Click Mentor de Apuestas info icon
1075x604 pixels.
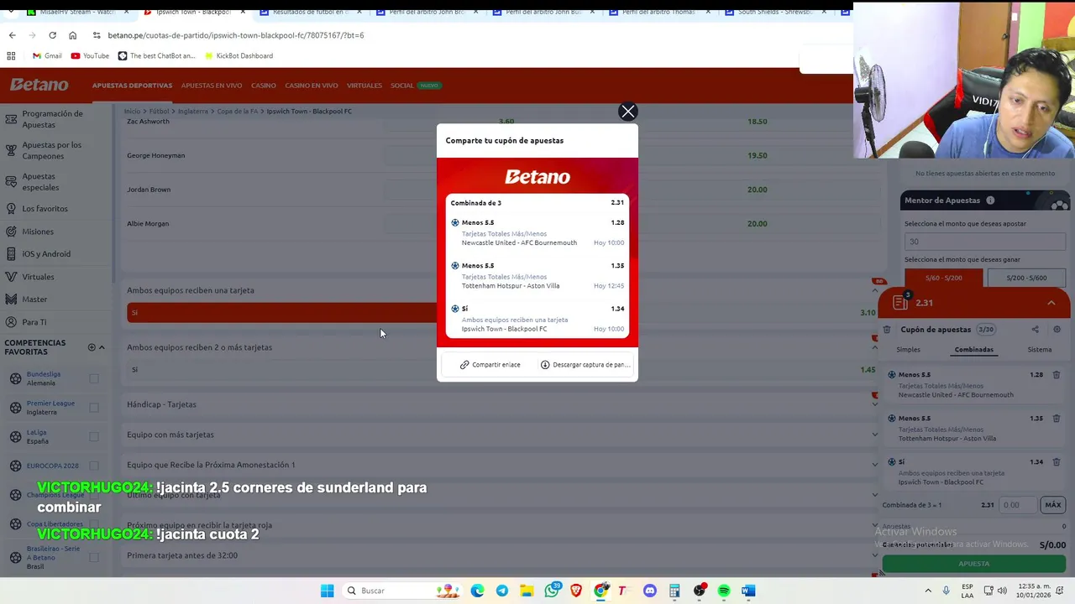pos(990,200)
